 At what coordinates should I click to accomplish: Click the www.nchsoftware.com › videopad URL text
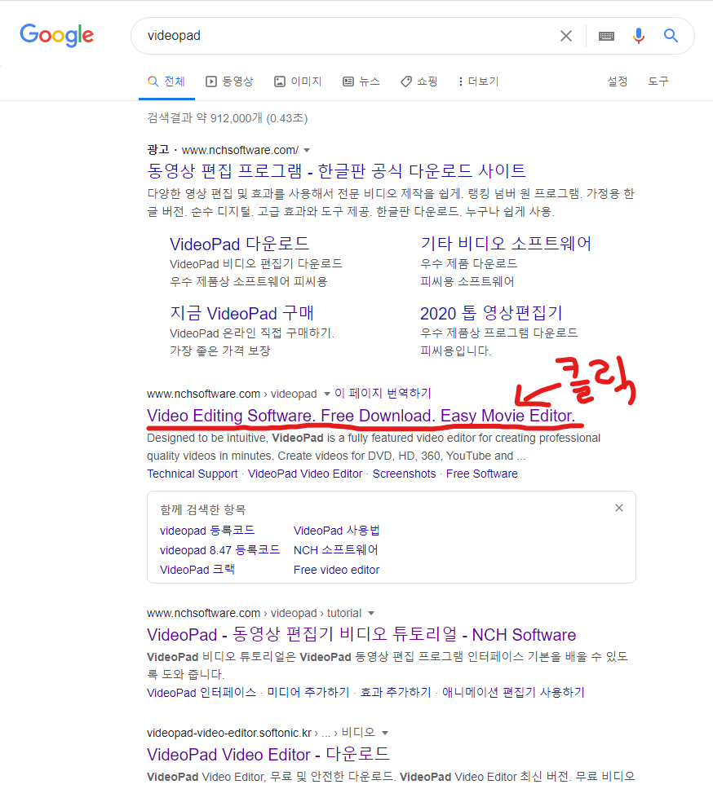coord(232,394)
